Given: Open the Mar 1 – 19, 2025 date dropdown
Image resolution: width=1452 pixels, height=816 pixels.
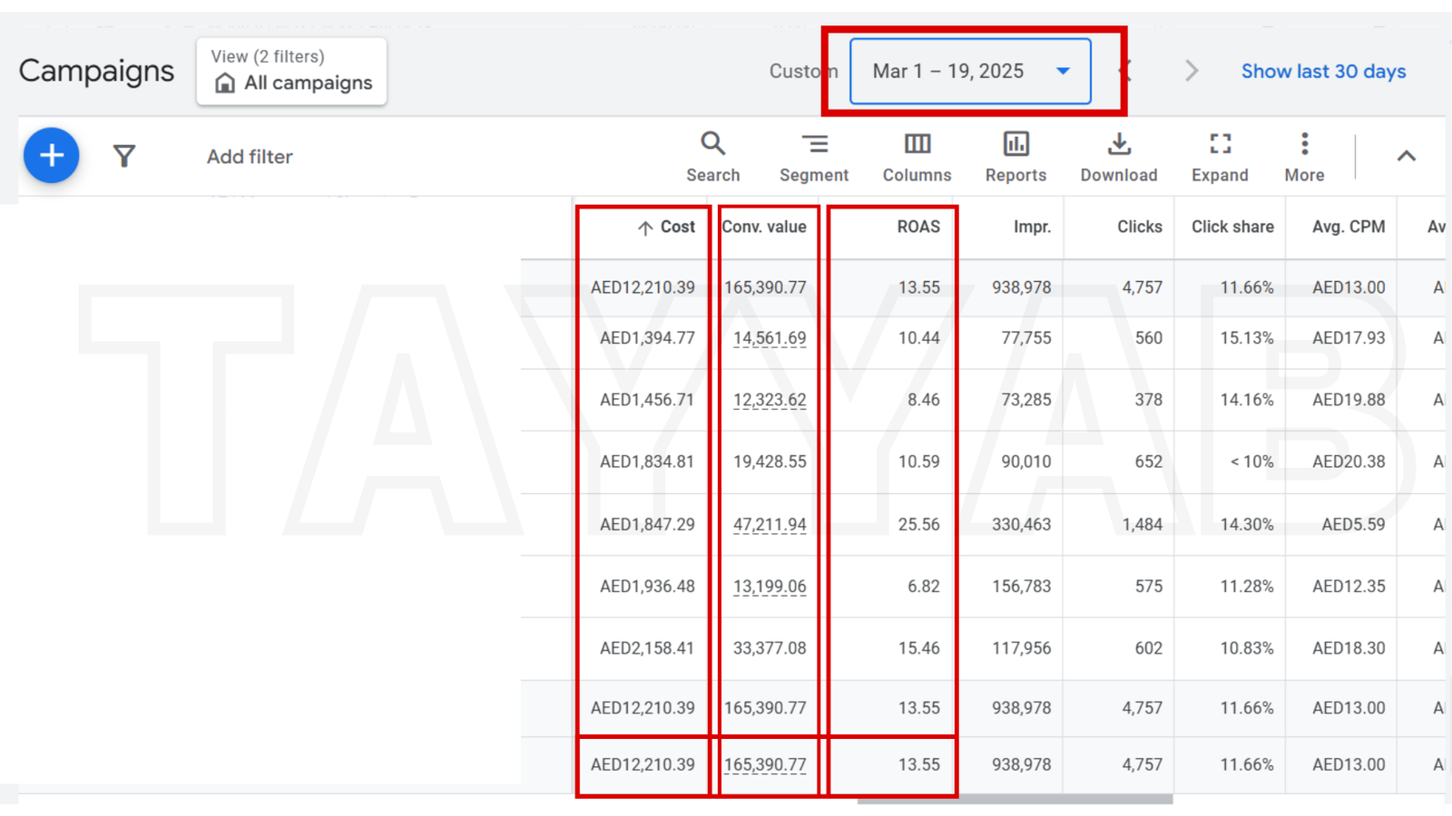Looking at the screenshot, I should tap(970, 71).
